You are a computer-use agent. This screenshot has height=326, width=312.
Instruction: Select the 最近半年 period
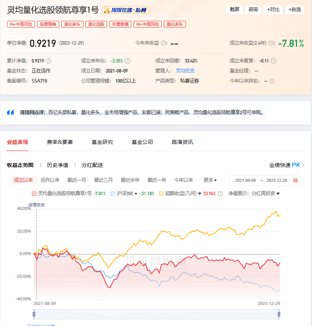130,180
